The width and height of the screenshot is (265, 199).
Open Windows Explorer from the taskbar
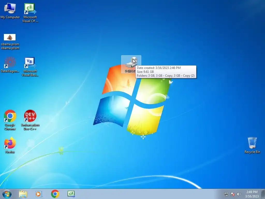[23, 194]
